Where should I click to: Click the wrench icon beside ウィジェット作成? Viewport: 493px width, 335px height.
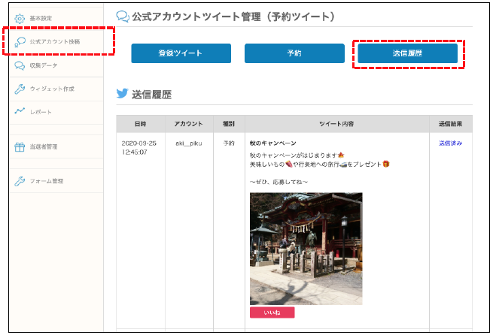click(20, 89)
